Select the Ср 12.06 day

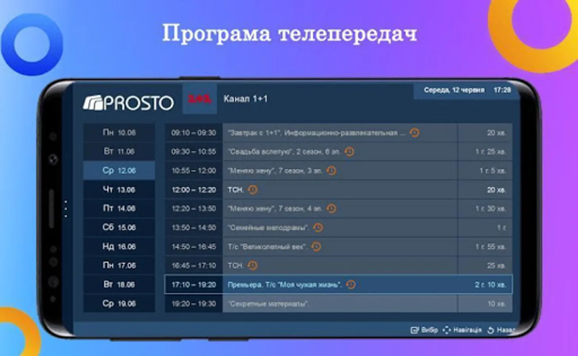click(119, 170)
